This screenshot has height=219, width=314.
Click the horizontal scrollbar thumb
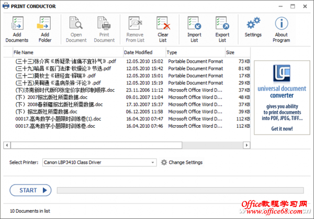[x=96, y=145]
